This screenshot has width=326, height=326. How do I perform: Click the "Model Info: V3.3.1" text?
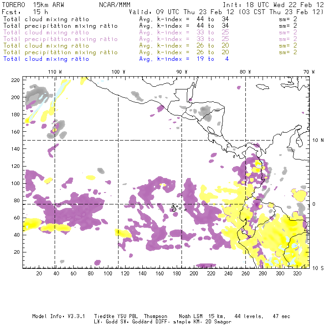59,316
